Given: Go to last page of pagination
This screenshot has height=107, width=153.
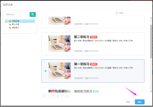Looking at the screenshot, I should pos(67,96).
